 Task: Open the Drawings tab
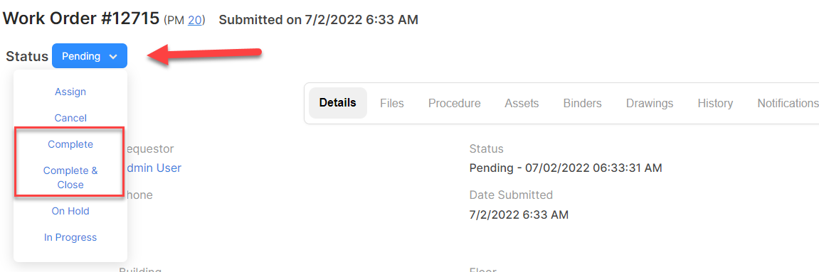(650, 103)
